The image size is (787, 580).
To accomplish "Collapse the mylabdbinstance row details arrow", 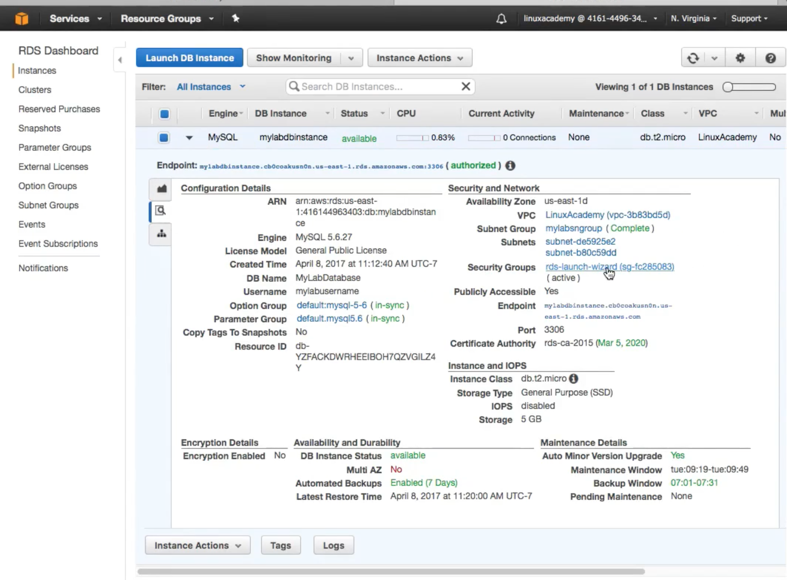I will pos(189,138).
